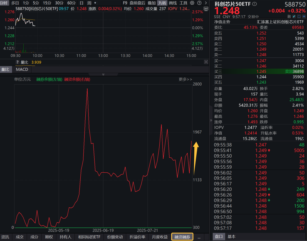The height and width of the screenshot is (241, 307).
Task: Click the 更多>> link above margin chart
Action: (185, 79)
